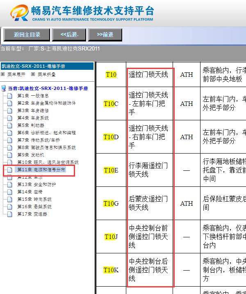
Task: Click the page icon next to 第7章
Action: (x=10, y=140)
